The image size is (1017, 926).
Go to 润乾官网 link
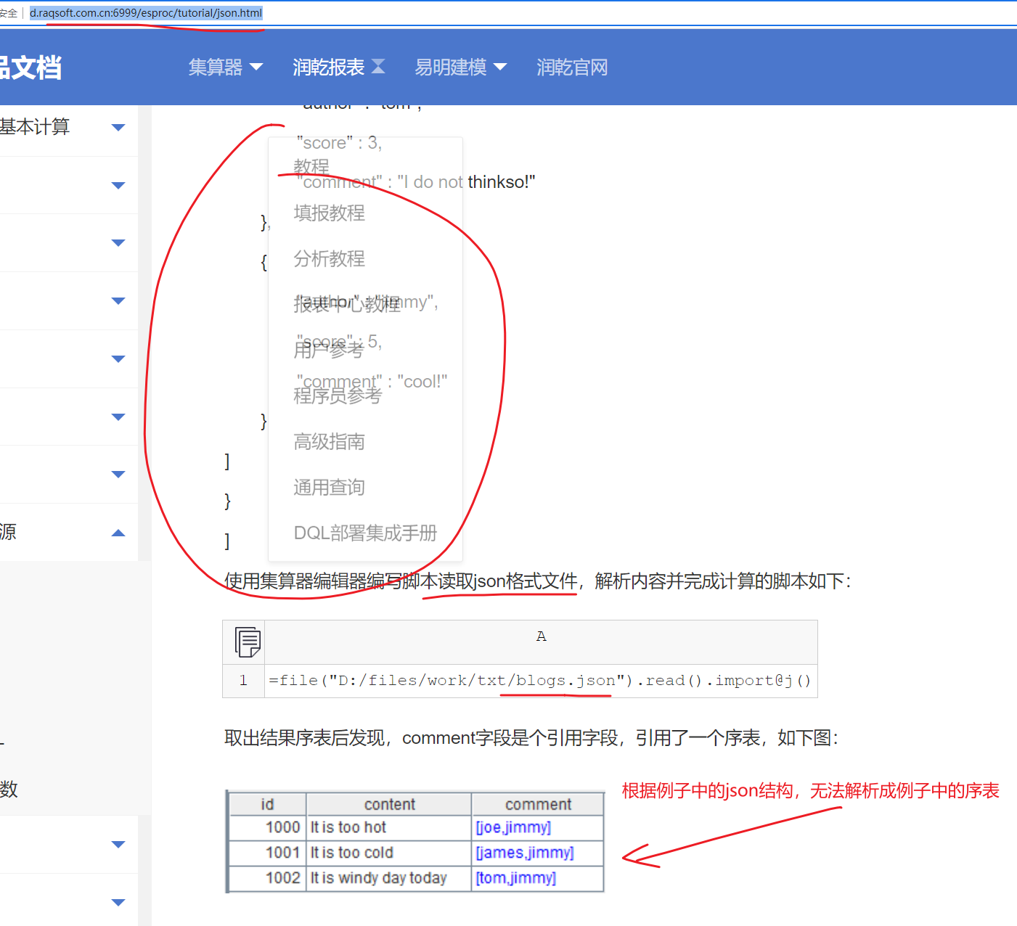click(x=572, y=67)
